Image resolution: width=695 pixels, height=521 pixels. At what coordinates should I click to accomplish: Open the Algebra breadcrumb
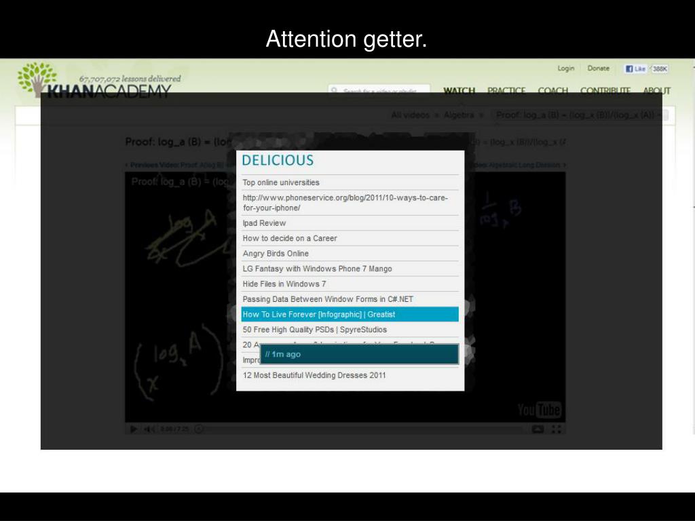[x=459, y=115]
